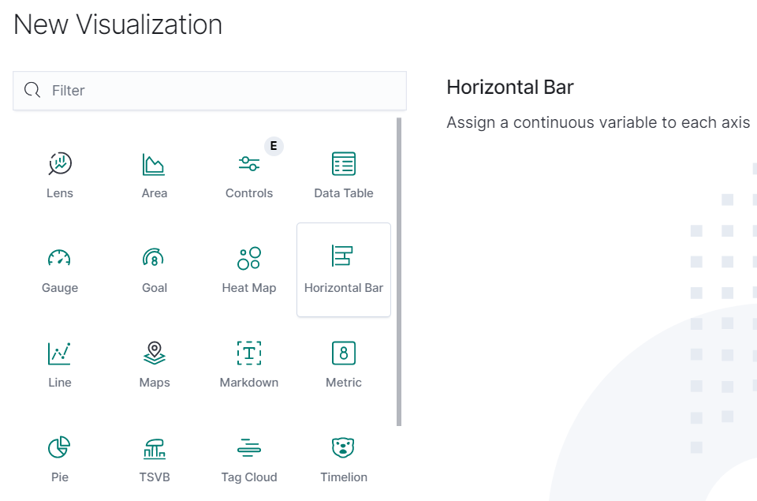The image size is (757, 501).
Task: Select the Lens visualization icon
Action: (60, 163)
